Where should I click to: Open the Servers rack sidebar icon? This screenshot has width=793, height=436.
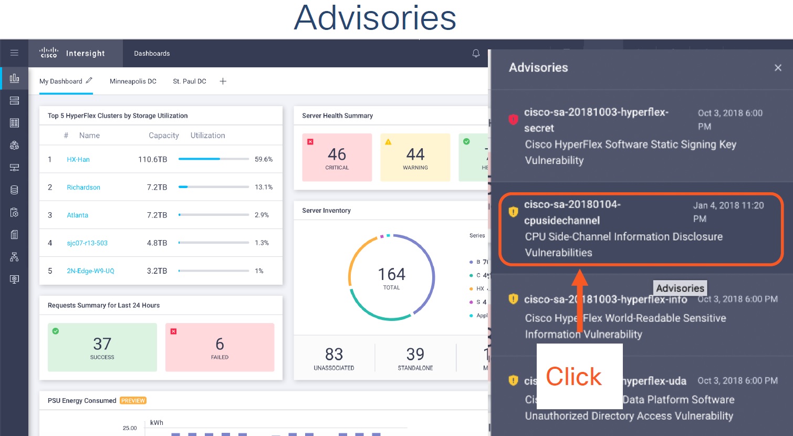14,100
